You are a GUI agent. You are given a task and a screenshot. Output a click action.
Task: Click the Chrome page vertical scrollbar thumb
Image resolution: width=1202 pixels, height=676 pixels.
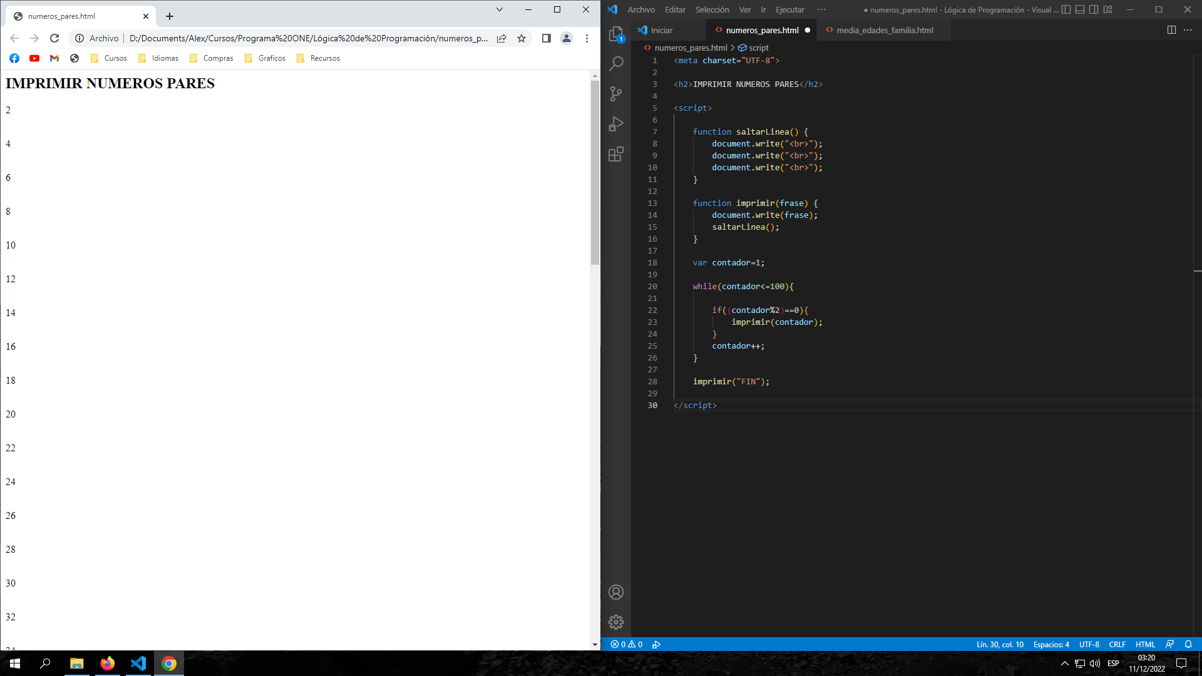coord(595,173)
